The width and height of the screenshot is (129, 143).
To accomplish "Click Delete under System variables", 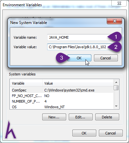I will [x=107, y=117].
